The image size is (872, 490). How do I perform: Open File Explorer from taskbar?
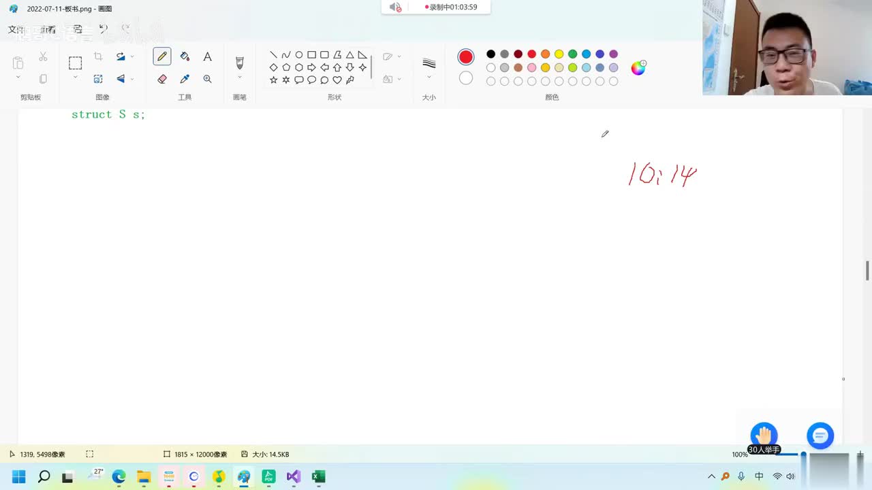(x=144, y=476)
